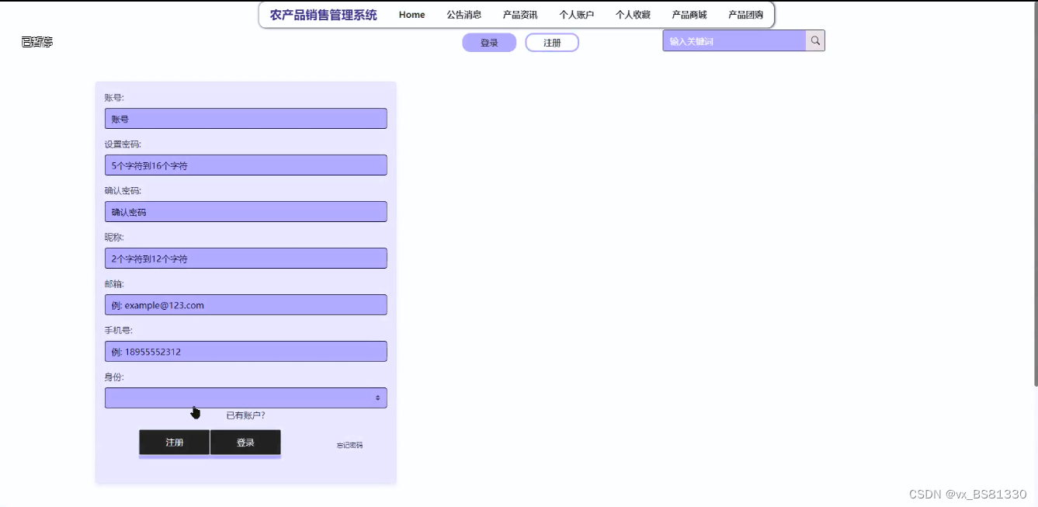
Task: Click the 已暂停 text at top left
Action: (37, 42)
